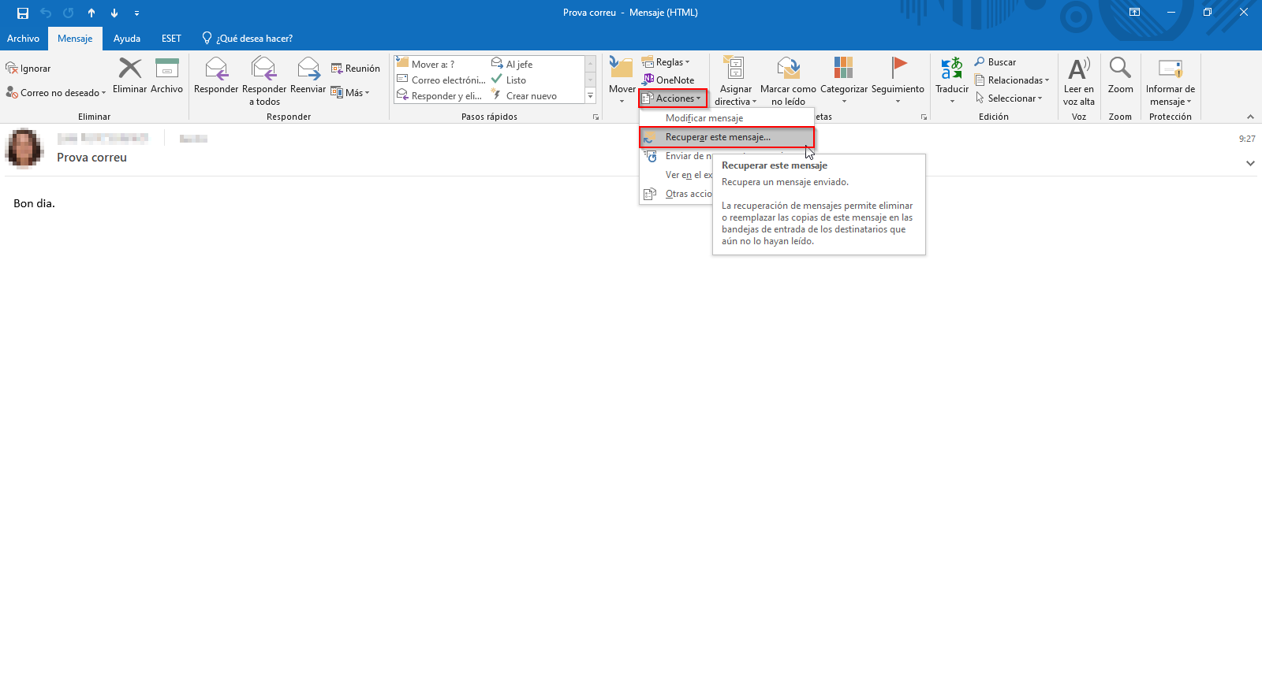
Task: Switch to the Archivo tab
Action: coord(23,39)
